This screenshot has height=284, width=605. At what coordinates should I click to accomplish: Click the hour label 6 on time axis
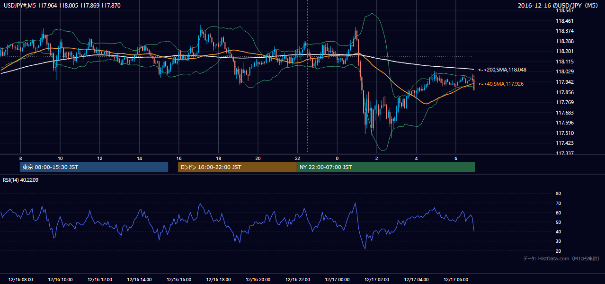coord(456,158)
